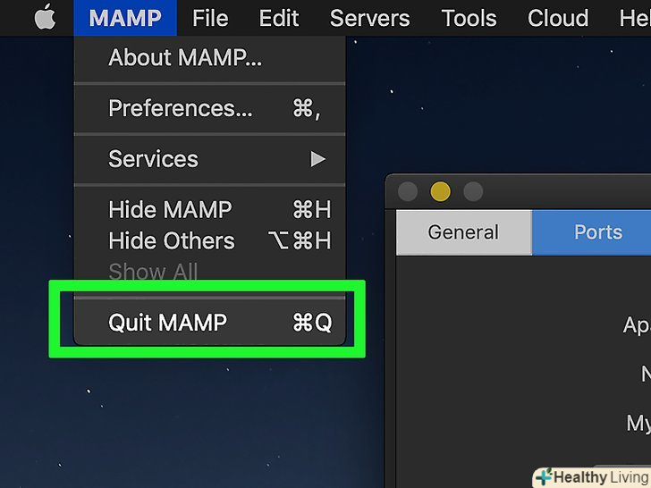Click the Healthy Living watermark logo

592,477
